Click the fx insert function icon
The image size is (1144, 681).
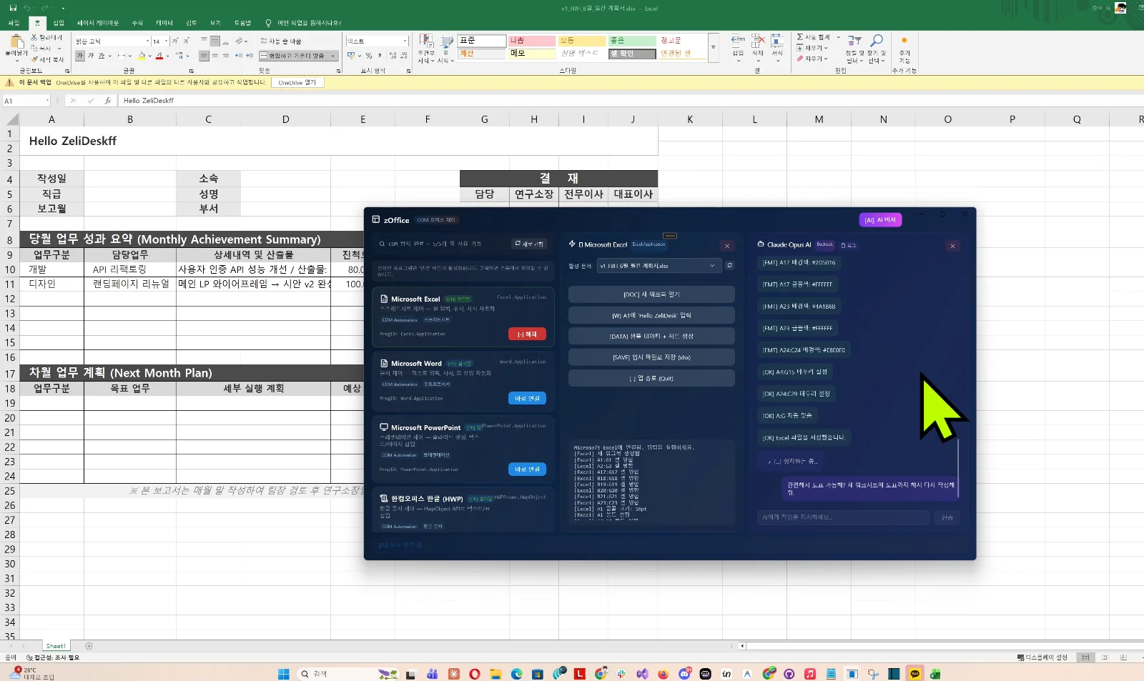coord(107,101)
